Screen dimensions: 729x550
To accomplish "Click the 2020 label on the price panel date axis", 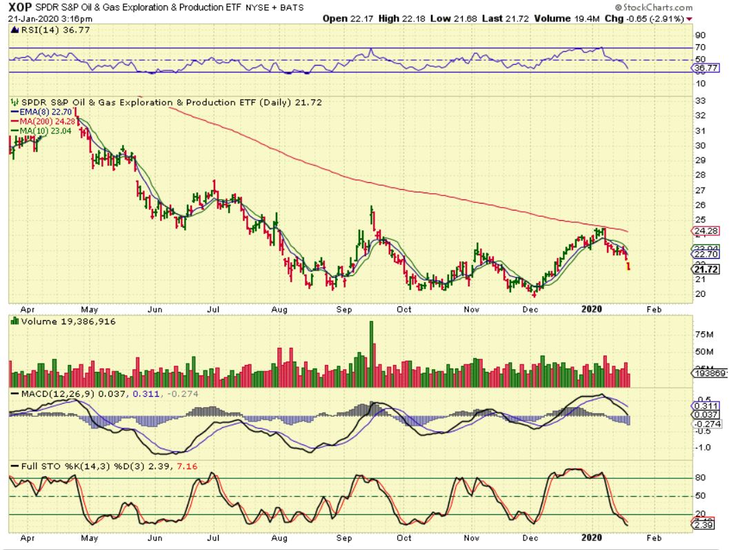I will 592,309.
